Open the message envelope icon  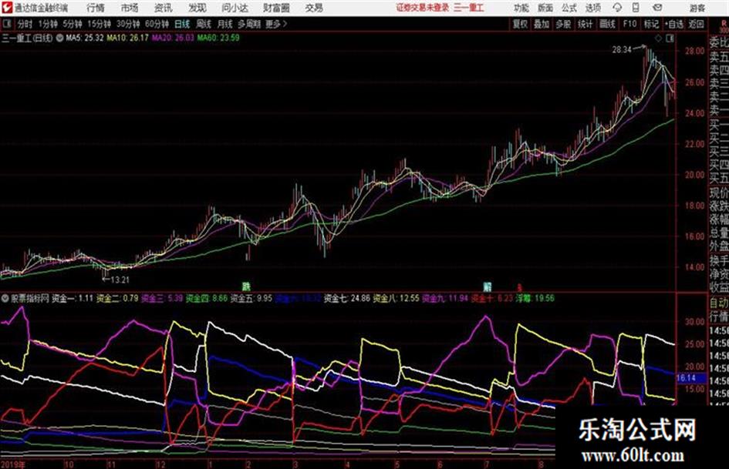[x=657, y=8]
